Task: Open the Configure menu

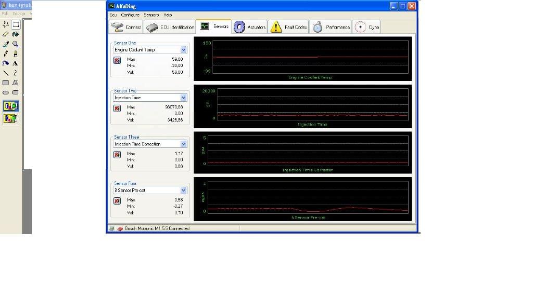Action: point(130,15)
